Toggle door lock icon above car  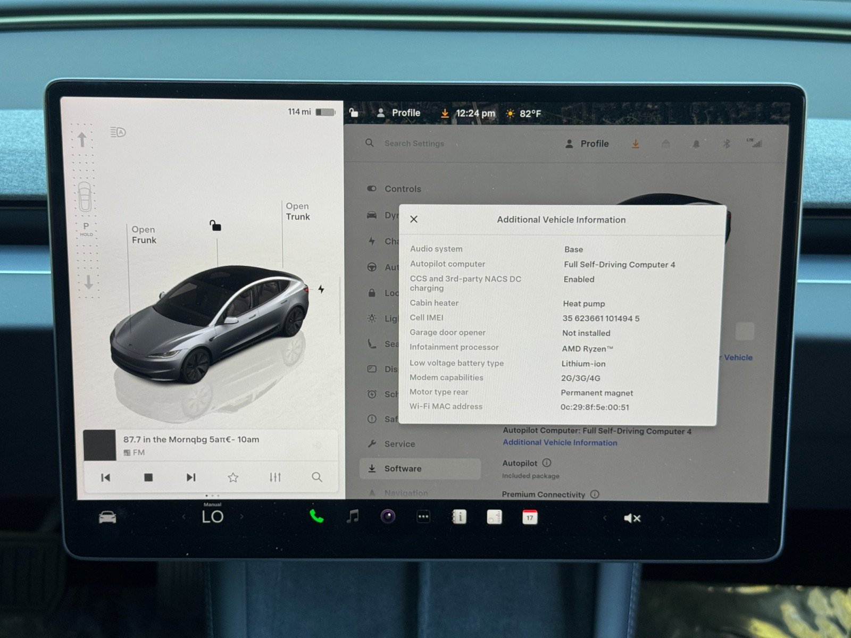coord(215,225)
